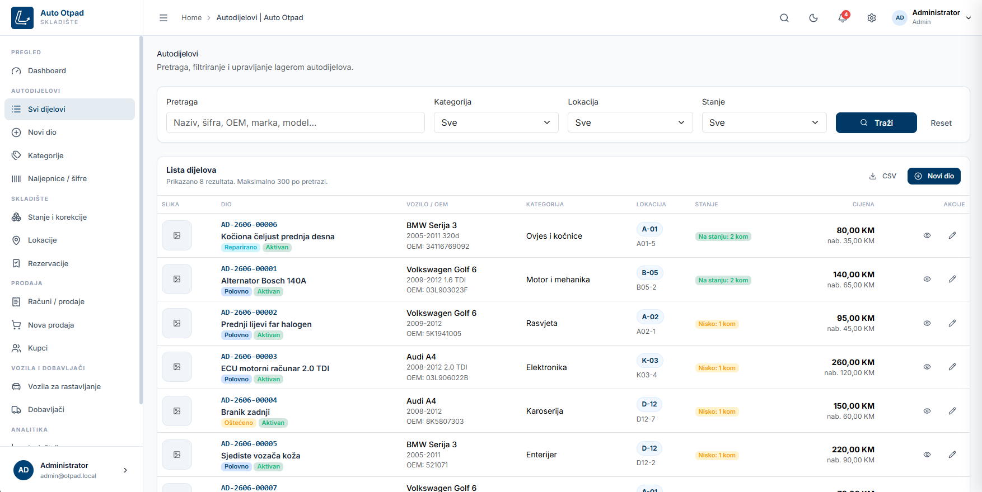Open the Stanje filter dropdown

point(764,122)
